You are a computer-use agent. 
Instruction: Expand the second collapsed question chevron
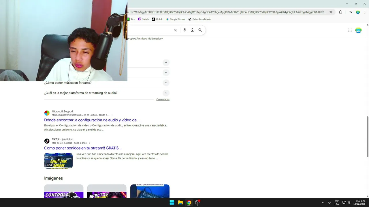tap(166, 72)
